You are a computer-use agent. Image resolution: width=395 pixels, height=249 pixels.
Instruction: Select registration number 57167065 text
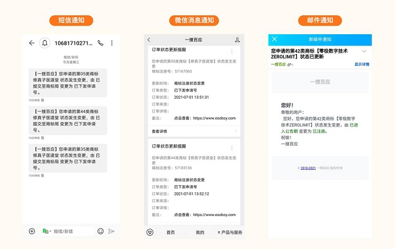(183, 71)
